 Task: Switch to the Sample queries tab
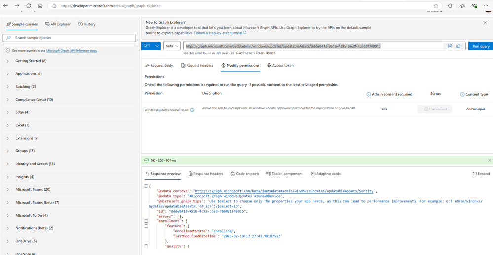pos(22,24)
